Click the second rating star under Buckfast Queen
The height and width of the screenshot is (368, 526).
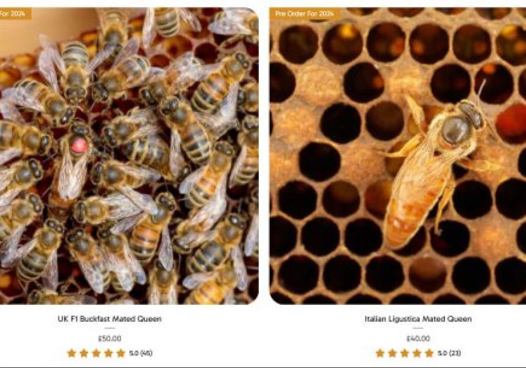point(84,353)
